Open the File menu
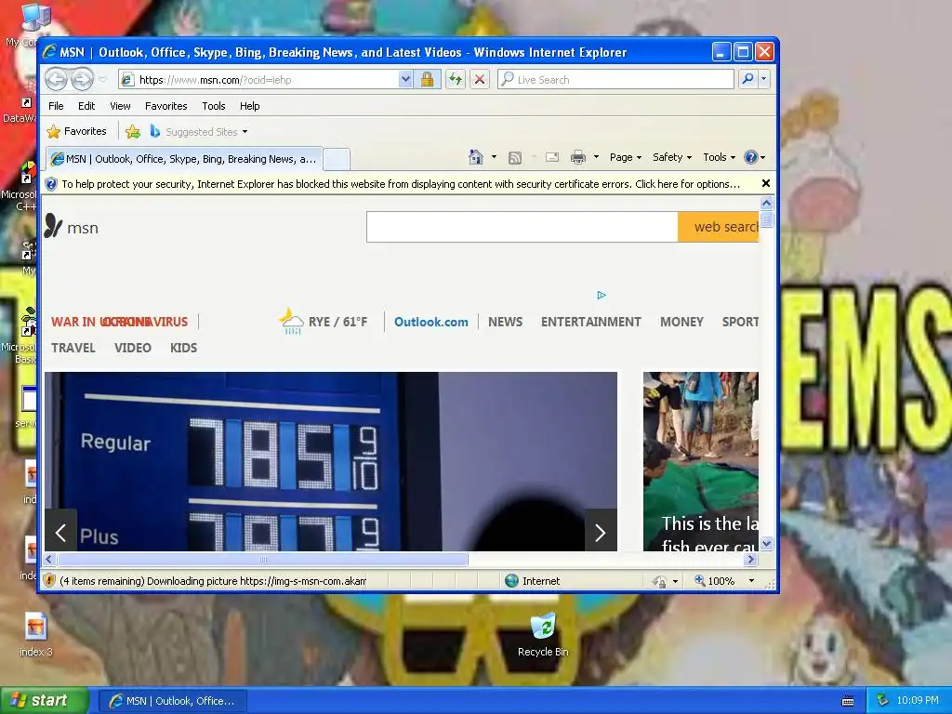The image size is (952, 714). 56,106
